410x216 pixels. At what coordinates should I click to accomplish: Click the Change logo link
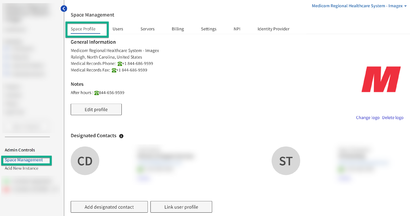click(368, 117)
